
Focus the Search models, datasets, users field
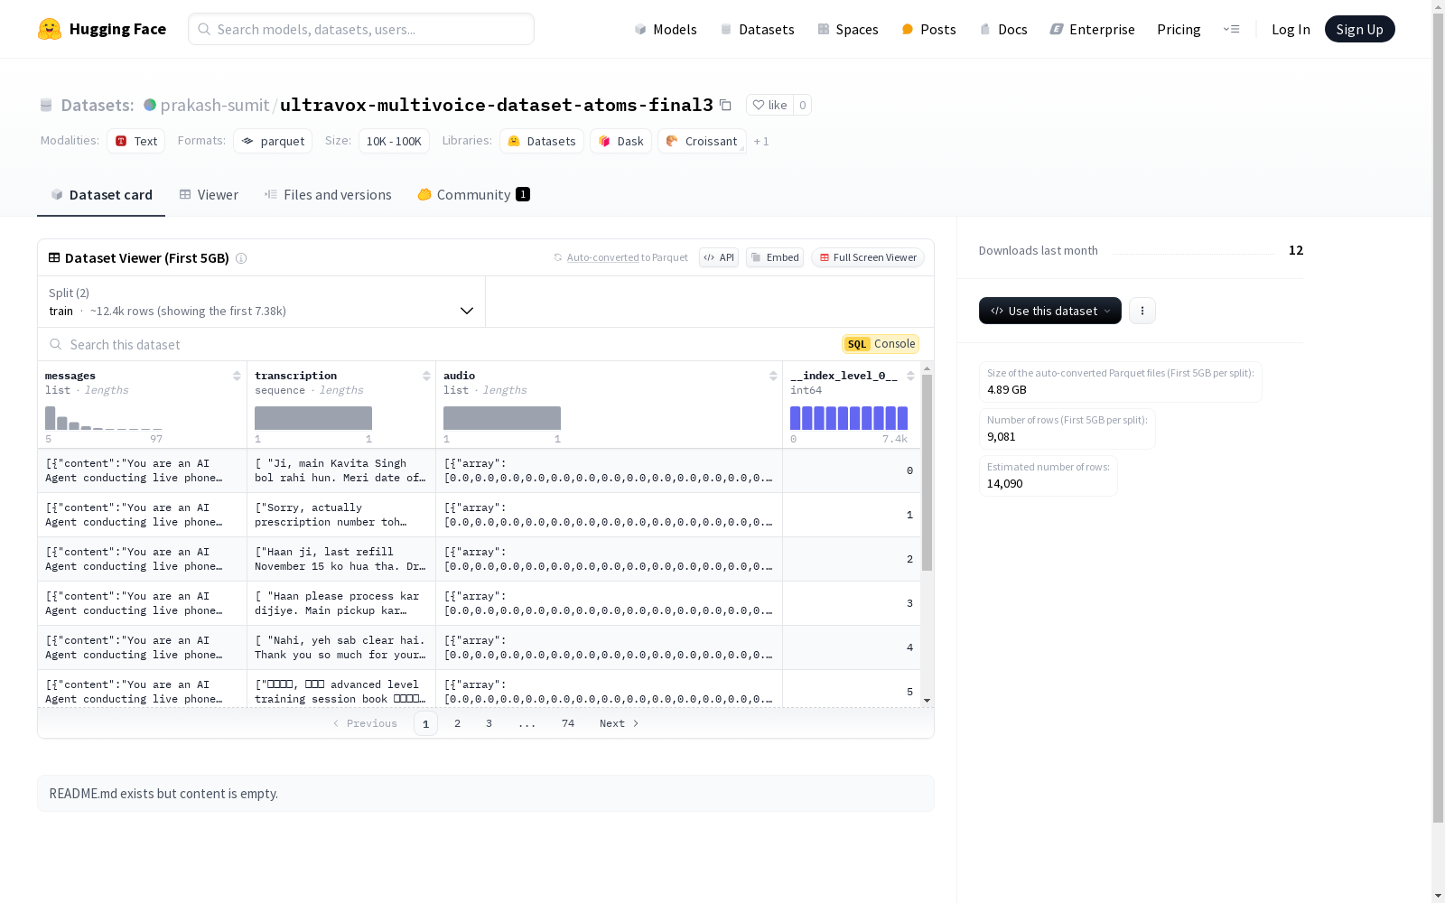[361, 29]
